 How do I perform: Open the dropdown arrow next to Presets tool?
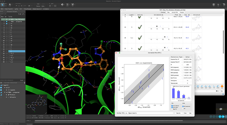coord(70,5)
